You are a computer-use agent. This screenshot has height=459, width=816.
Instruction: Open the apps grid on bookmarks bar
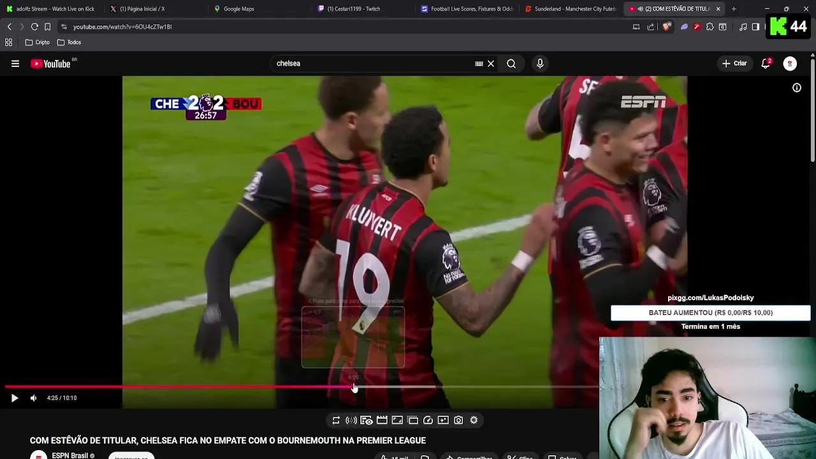click(9, 42)
